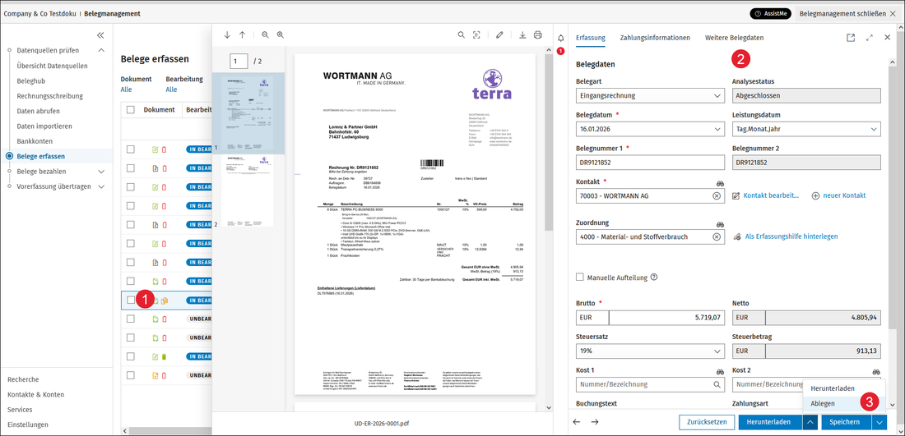This screenshot has height=436, width=905.
Task: Select page 2 thumbnail in viewer
Action: [248, 191]
